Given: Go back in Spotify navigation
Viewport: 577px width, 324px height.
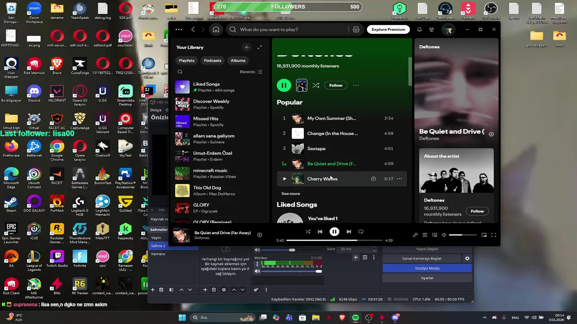Looking at the screenshot, I should click(193, 29).
